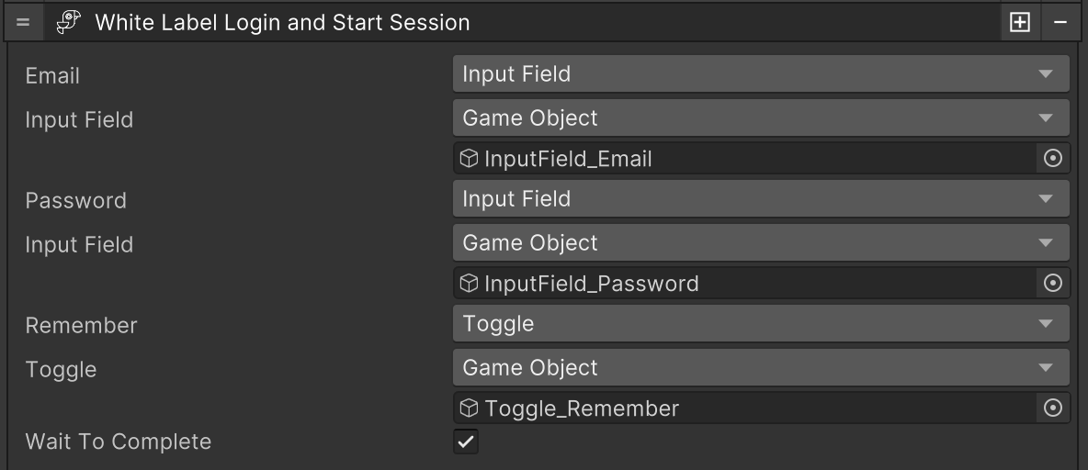1088x470 pixels.
Task: Click the InputField_Password object field
Action: 744,284
